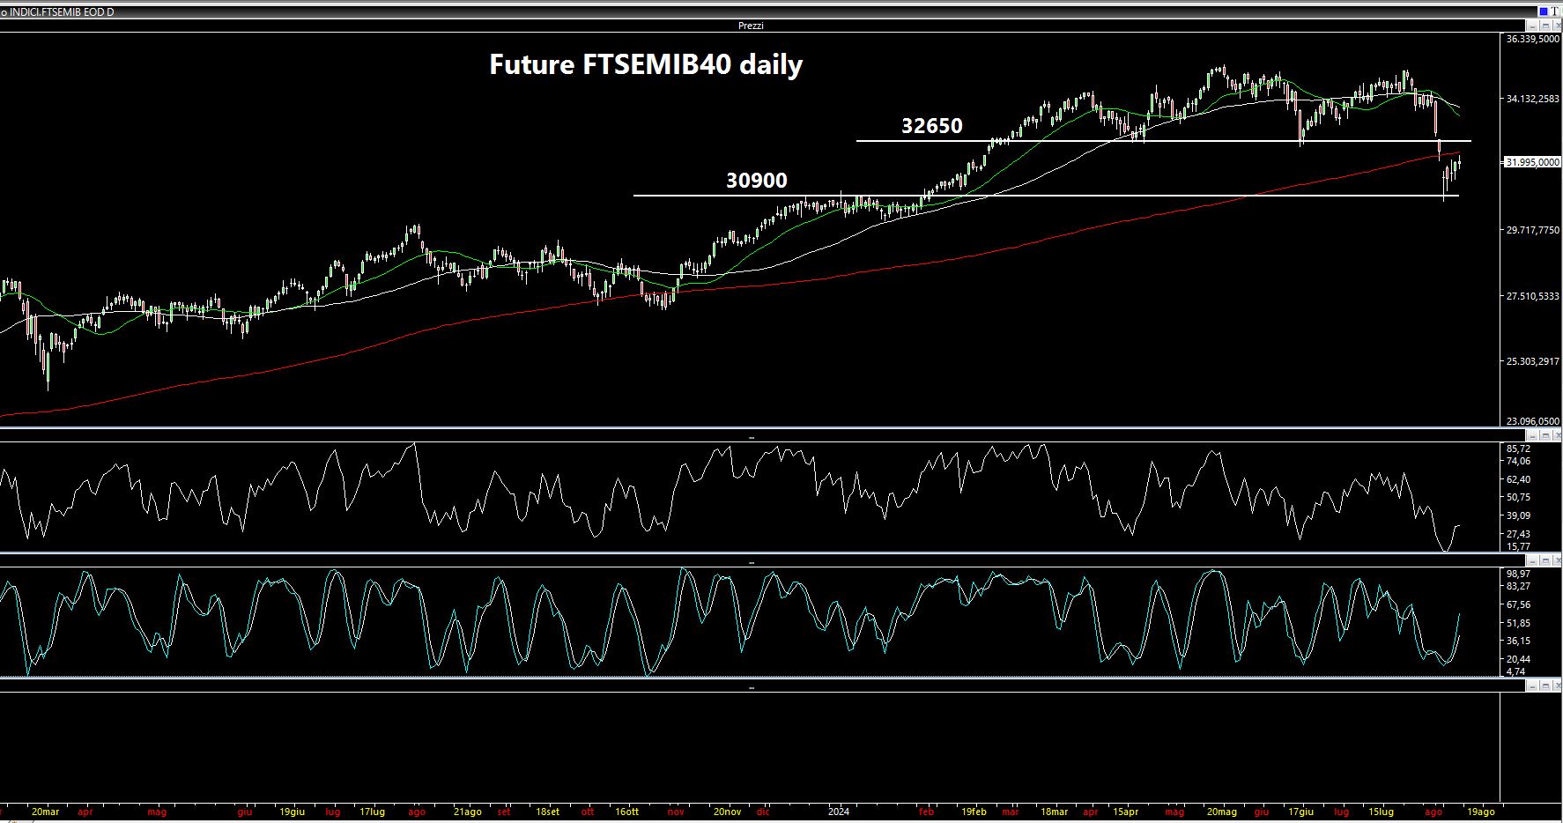Click the current price marker 31.995,0000
The height and width of the screenshot is (823, 1563).
(1532, 162)
